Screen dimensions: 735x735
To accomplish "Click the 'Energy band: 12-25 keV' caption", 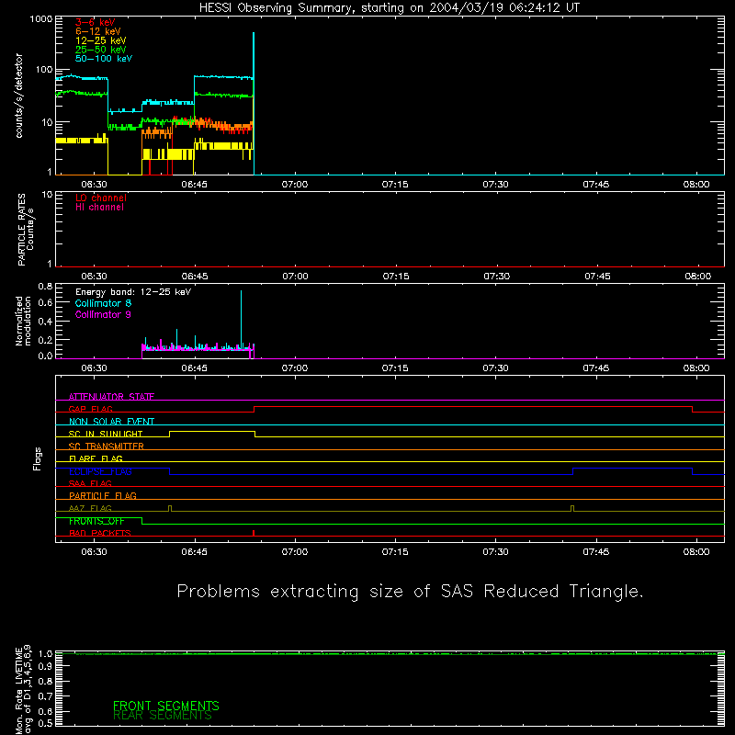I will point(133,292).
